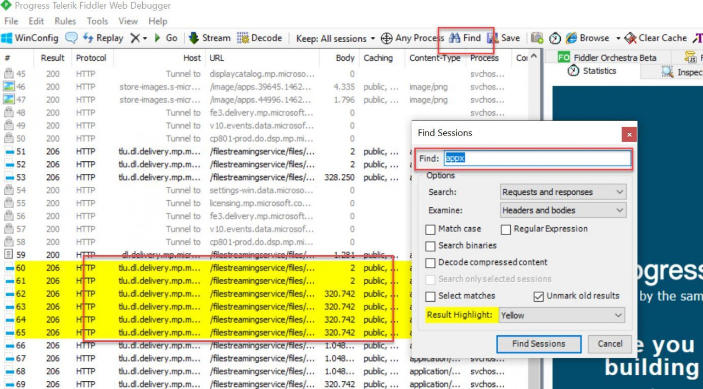
Task: Tick the Search binaries checkbox
Action: pos(431,246)
